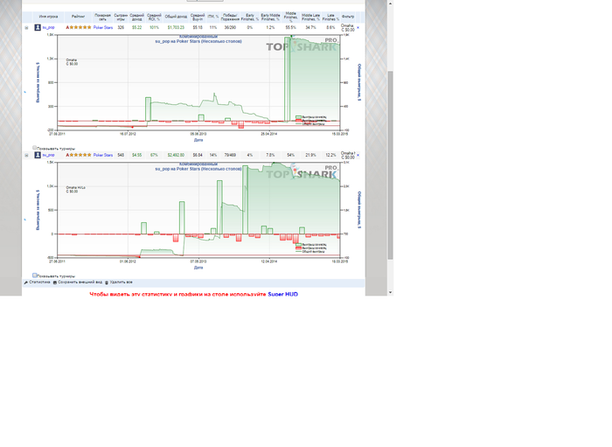The image size is (612, 447).
Task: Click the first chart title 'su_pop на Poker Stars'
Action: [x=198, y=41]
